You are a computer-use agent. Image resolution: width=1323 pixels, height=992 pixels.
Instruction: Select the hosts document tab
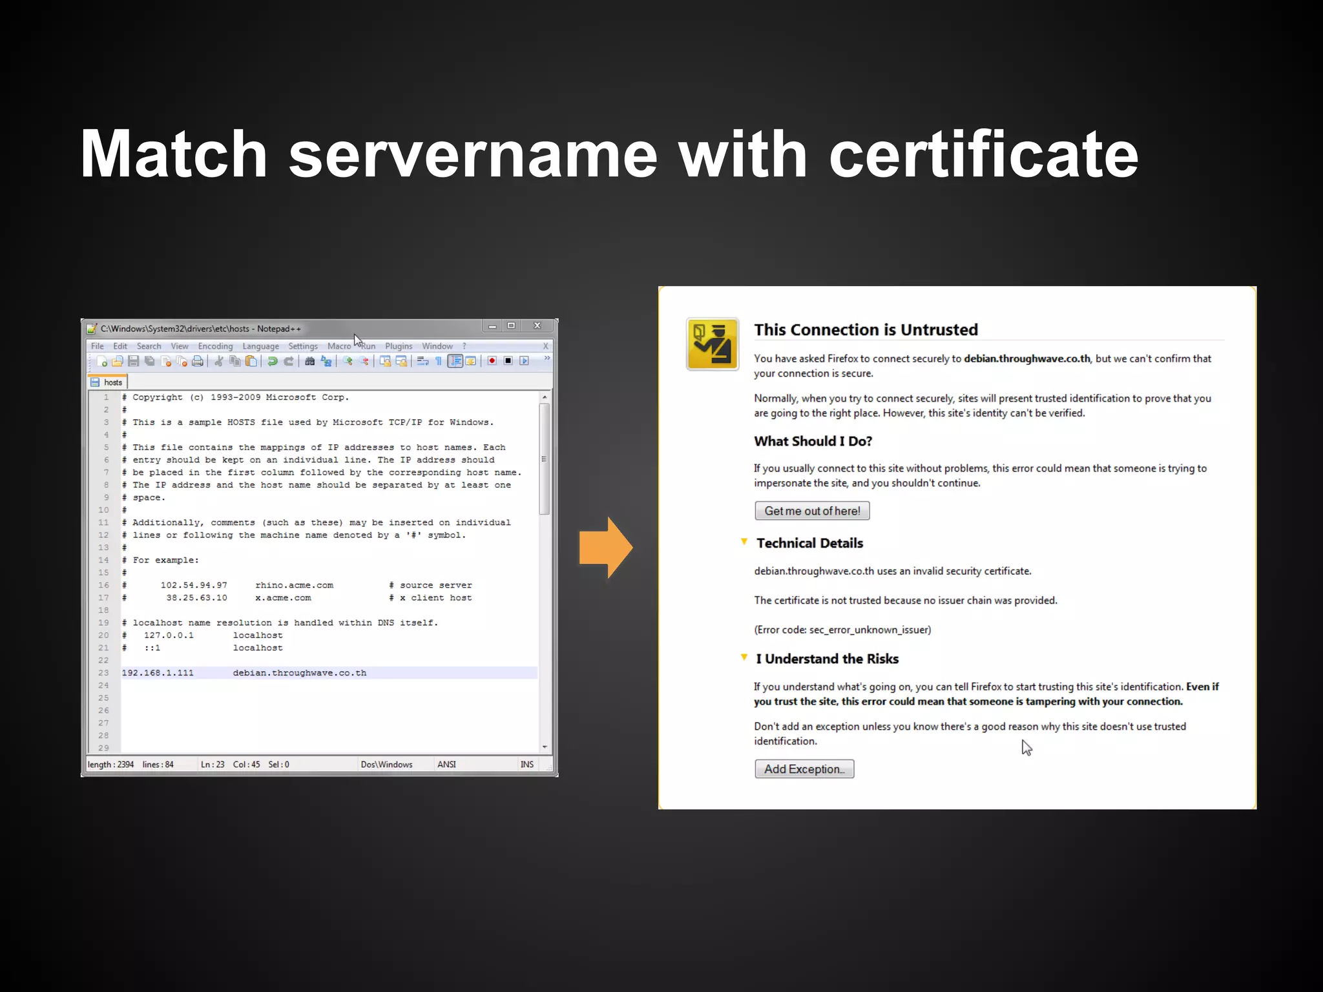[x=107, y=382]
